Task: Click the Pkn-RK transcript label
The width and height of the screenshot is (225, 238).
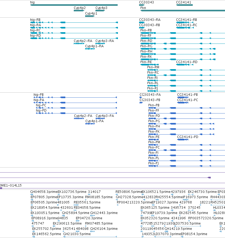Action: [146, 57]
